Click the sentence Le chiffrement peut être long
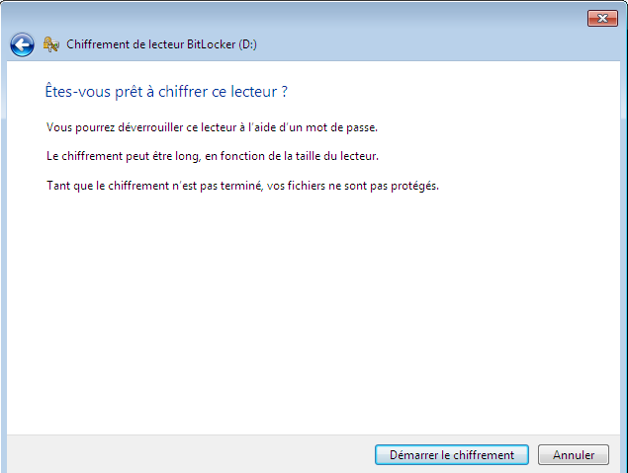This screenshot has width=628, height=473. pyautogui.click(x=213, y=156)
